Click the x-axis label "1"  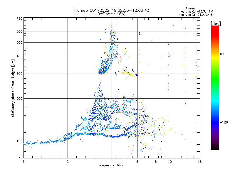point(23,162)
